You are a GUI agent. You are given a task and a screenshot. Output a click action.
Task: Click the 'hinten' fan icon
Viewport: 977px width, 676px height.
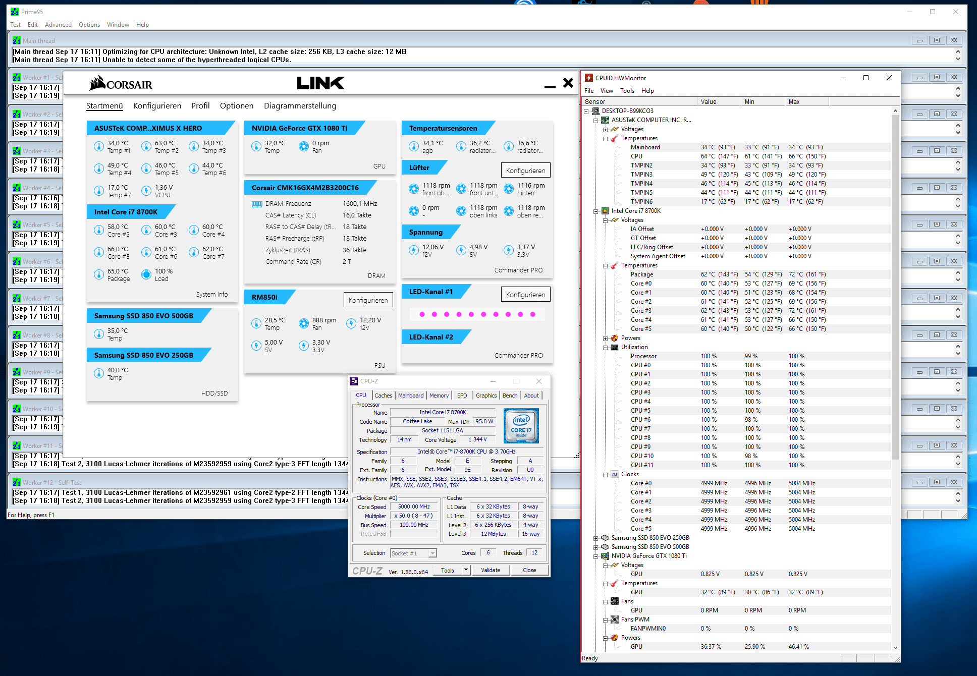click(x=509, y=189)
